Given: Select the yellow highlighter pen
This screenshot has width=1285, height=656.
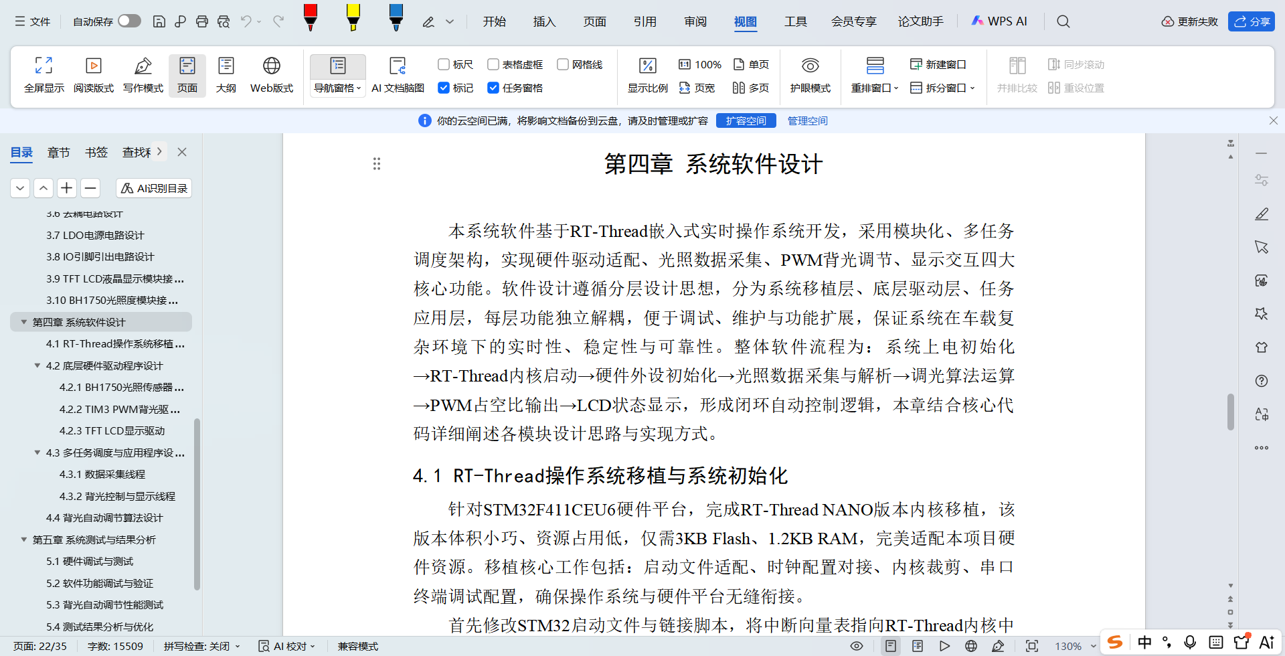Looking at the screenshot, I should click(353, 17).
